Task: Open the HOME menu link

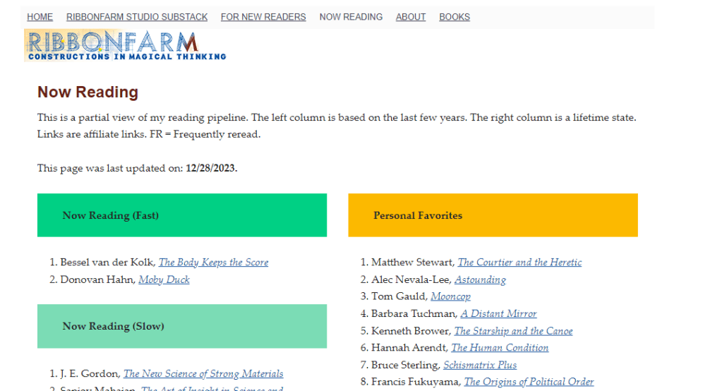Action: (40, 17)
